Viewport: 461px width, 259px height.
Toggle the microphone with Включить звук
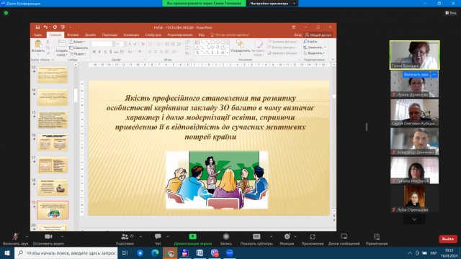16,240
